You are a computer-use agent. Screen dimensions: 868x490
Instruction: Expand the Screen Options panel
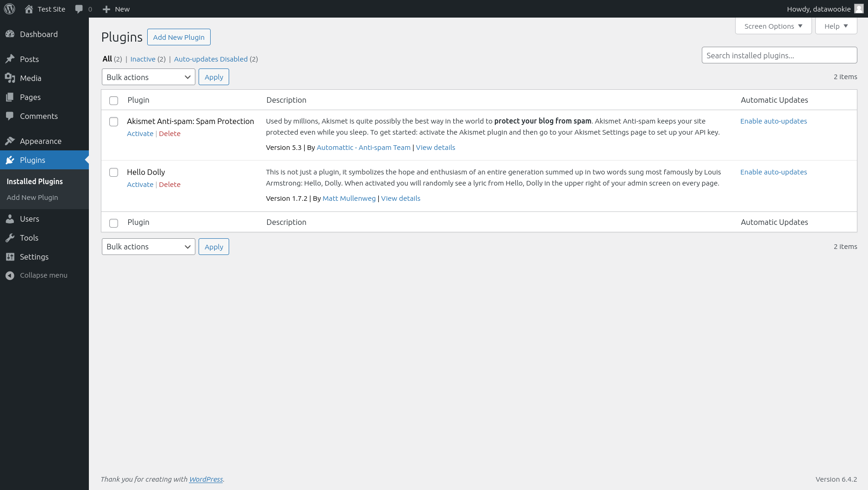coord(772,26)
